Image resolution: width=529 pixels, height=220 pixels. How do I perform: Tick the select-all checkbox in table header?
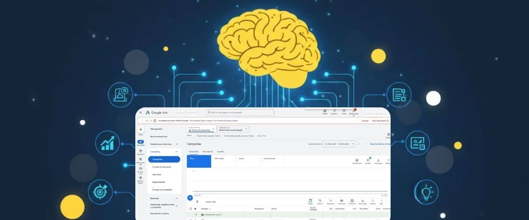coord(190,209)
